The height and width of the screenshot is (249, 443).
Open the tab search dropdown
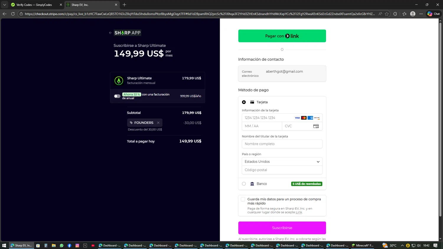4,5
